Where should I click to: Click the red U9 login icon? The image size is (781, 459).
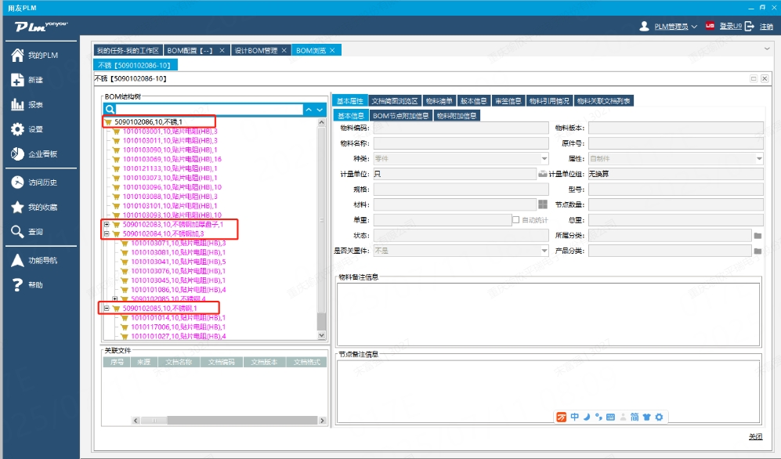coord(710,26)
